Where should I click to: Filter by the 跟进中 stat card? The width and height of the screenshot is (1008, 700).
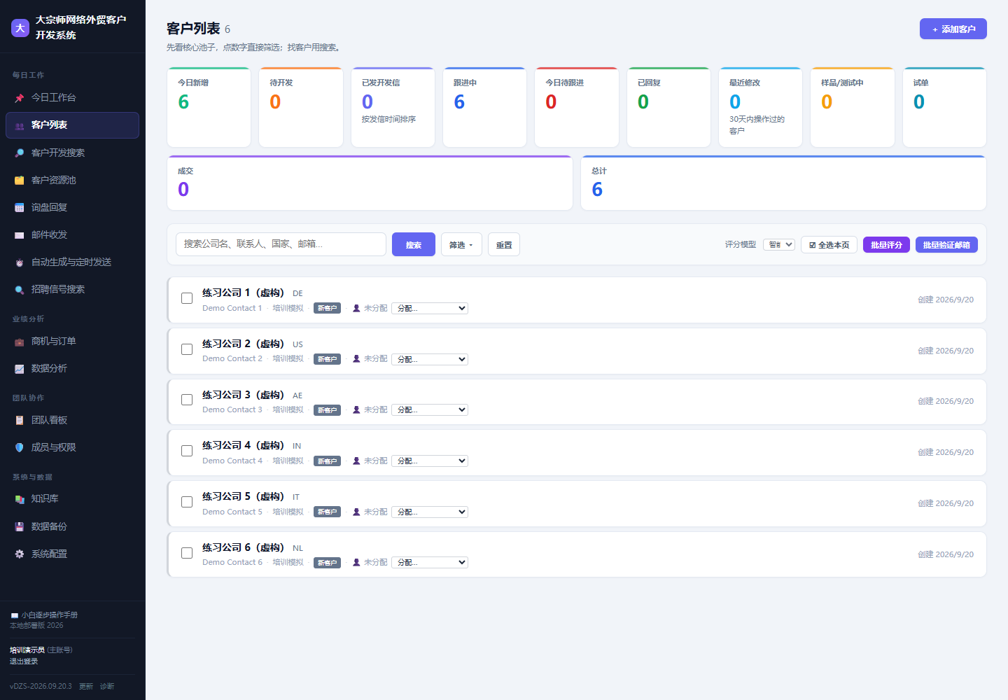tap(484, 107)
